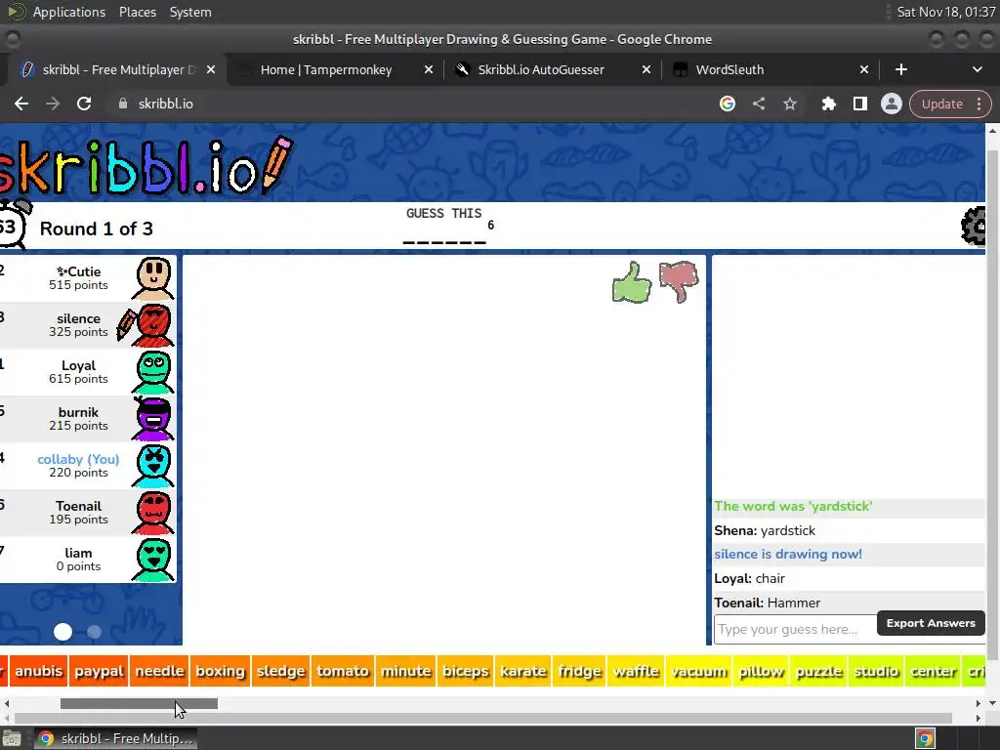Open the Chrome three-dot menu

tap(979, 104)
